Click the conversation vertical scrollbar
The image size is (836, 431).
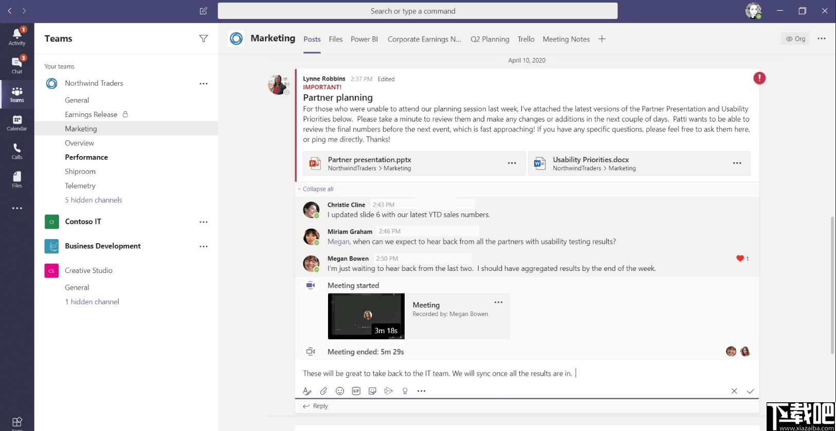coord(832,285)
